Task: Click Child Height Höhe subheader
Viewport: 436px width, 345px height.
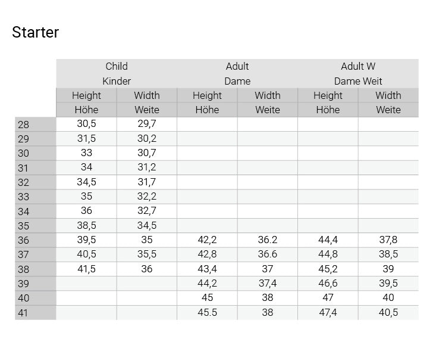Action: [x=86, y=102]
